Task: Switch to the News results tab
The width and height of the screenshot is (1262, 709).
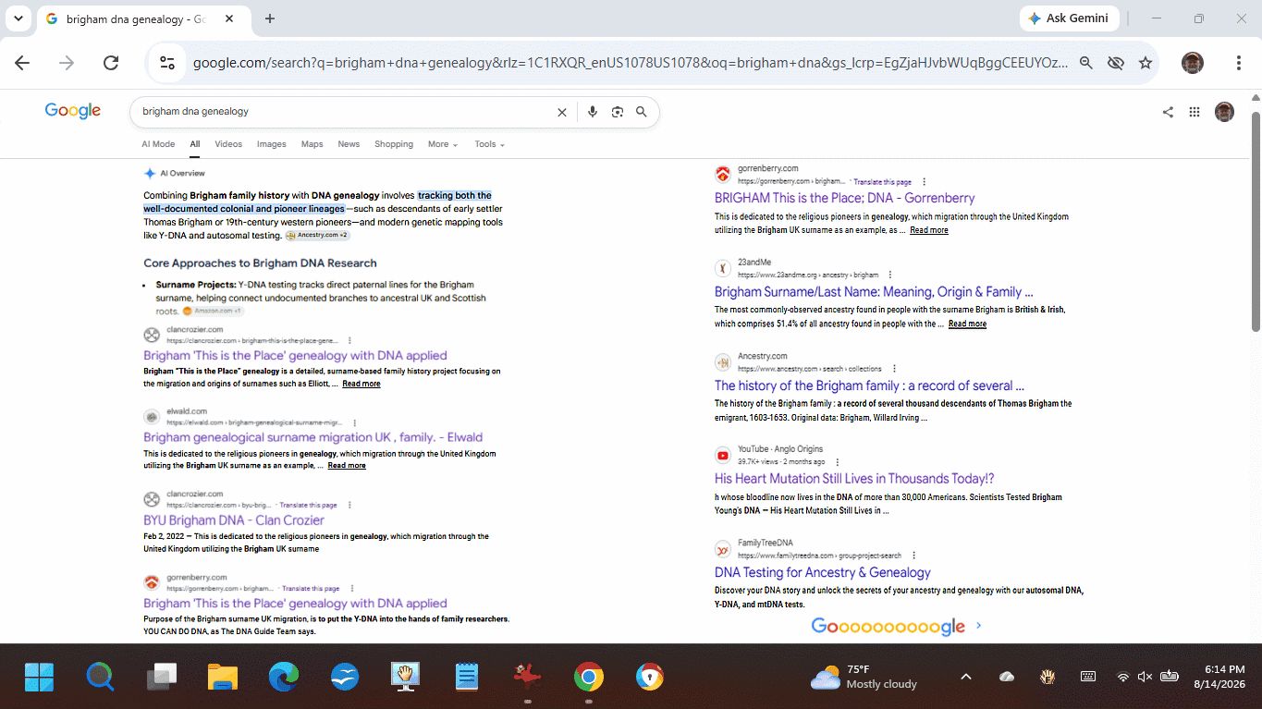Action: (349, 144)
